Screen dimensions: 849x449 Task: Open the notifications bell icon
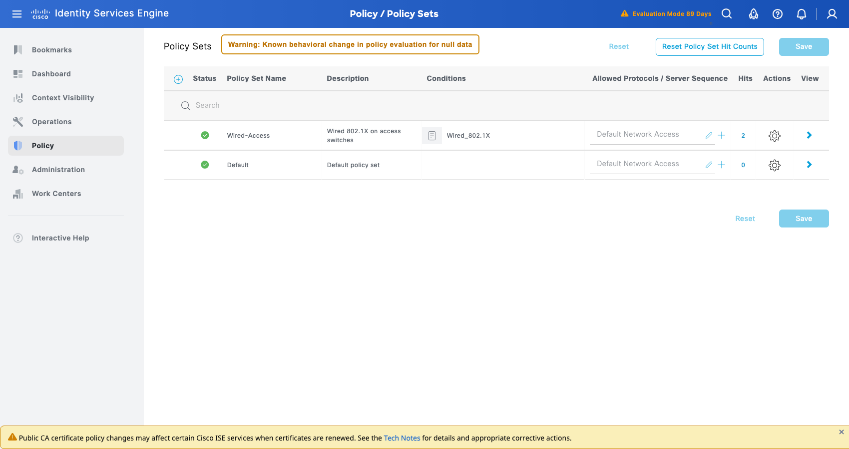click(802, 14)
